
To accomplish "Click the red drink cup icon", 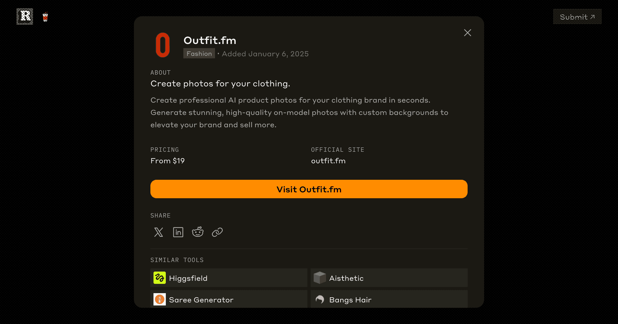I will pos(45,17).
